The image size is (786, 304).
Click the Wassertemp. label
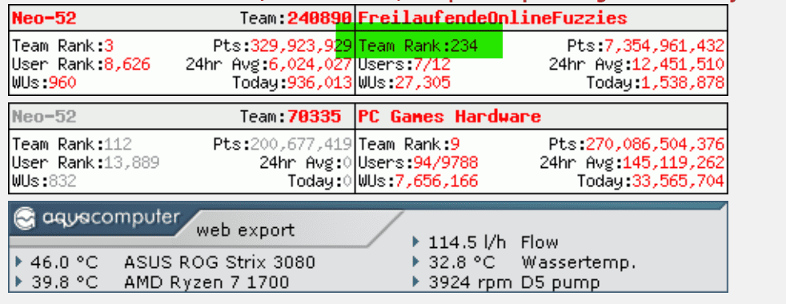coord(579,262)
